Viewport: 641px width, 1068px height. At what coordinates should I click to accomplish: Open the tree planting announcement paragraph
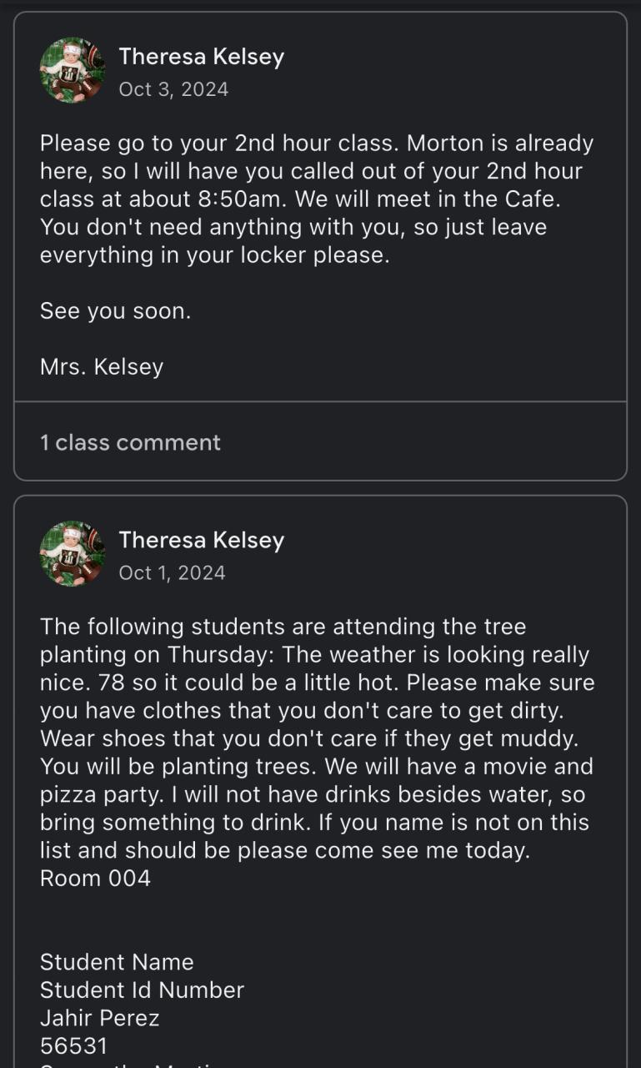coord(317,738)
